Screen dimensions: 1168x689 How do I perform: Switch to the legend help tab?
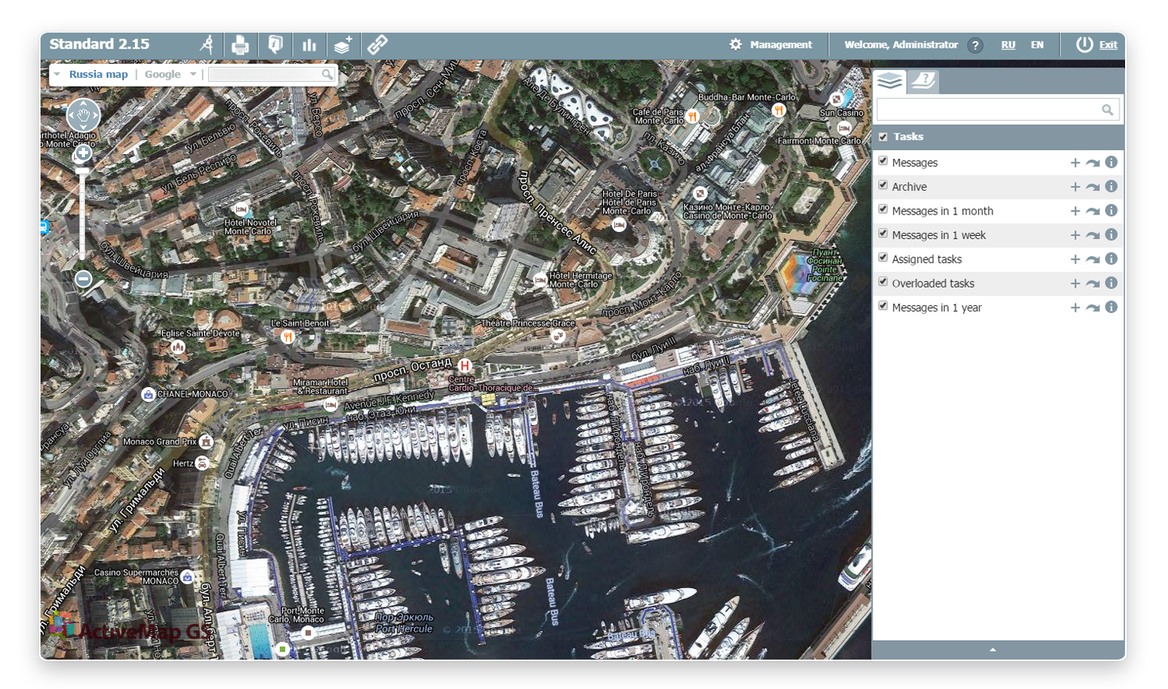(923, 81)
